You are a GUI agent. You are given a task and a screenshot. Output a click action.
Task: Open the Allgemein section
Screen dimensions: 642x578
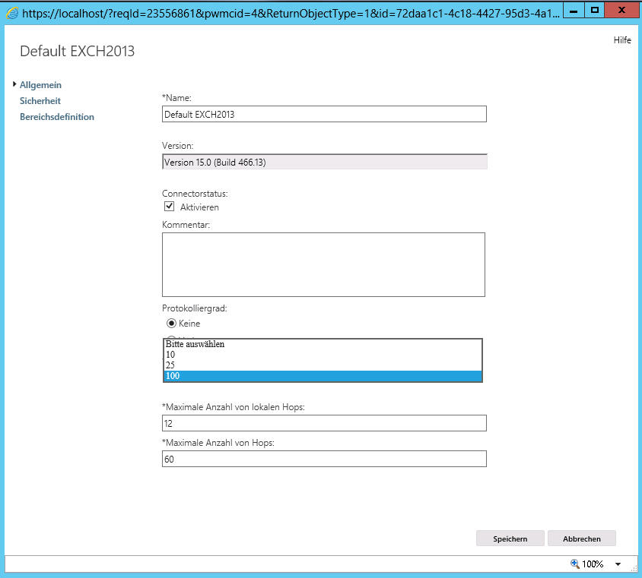tap(40, 85)
